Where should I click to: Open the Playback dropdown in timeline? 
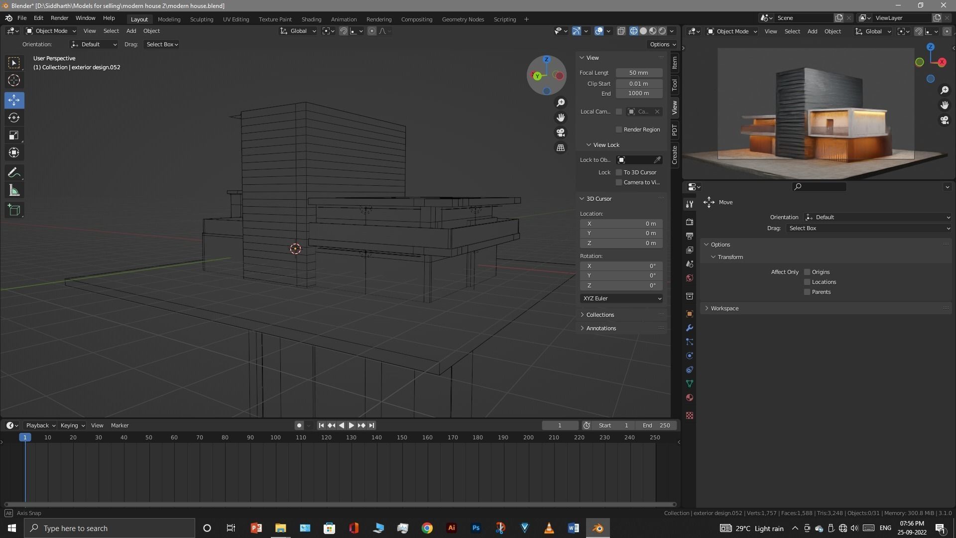[x=40, y=425]
